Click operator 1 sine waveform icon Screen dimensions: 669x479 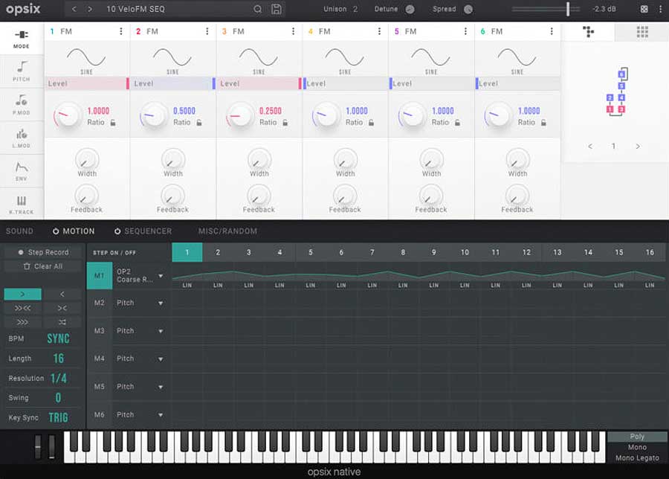tap(86, 57)
